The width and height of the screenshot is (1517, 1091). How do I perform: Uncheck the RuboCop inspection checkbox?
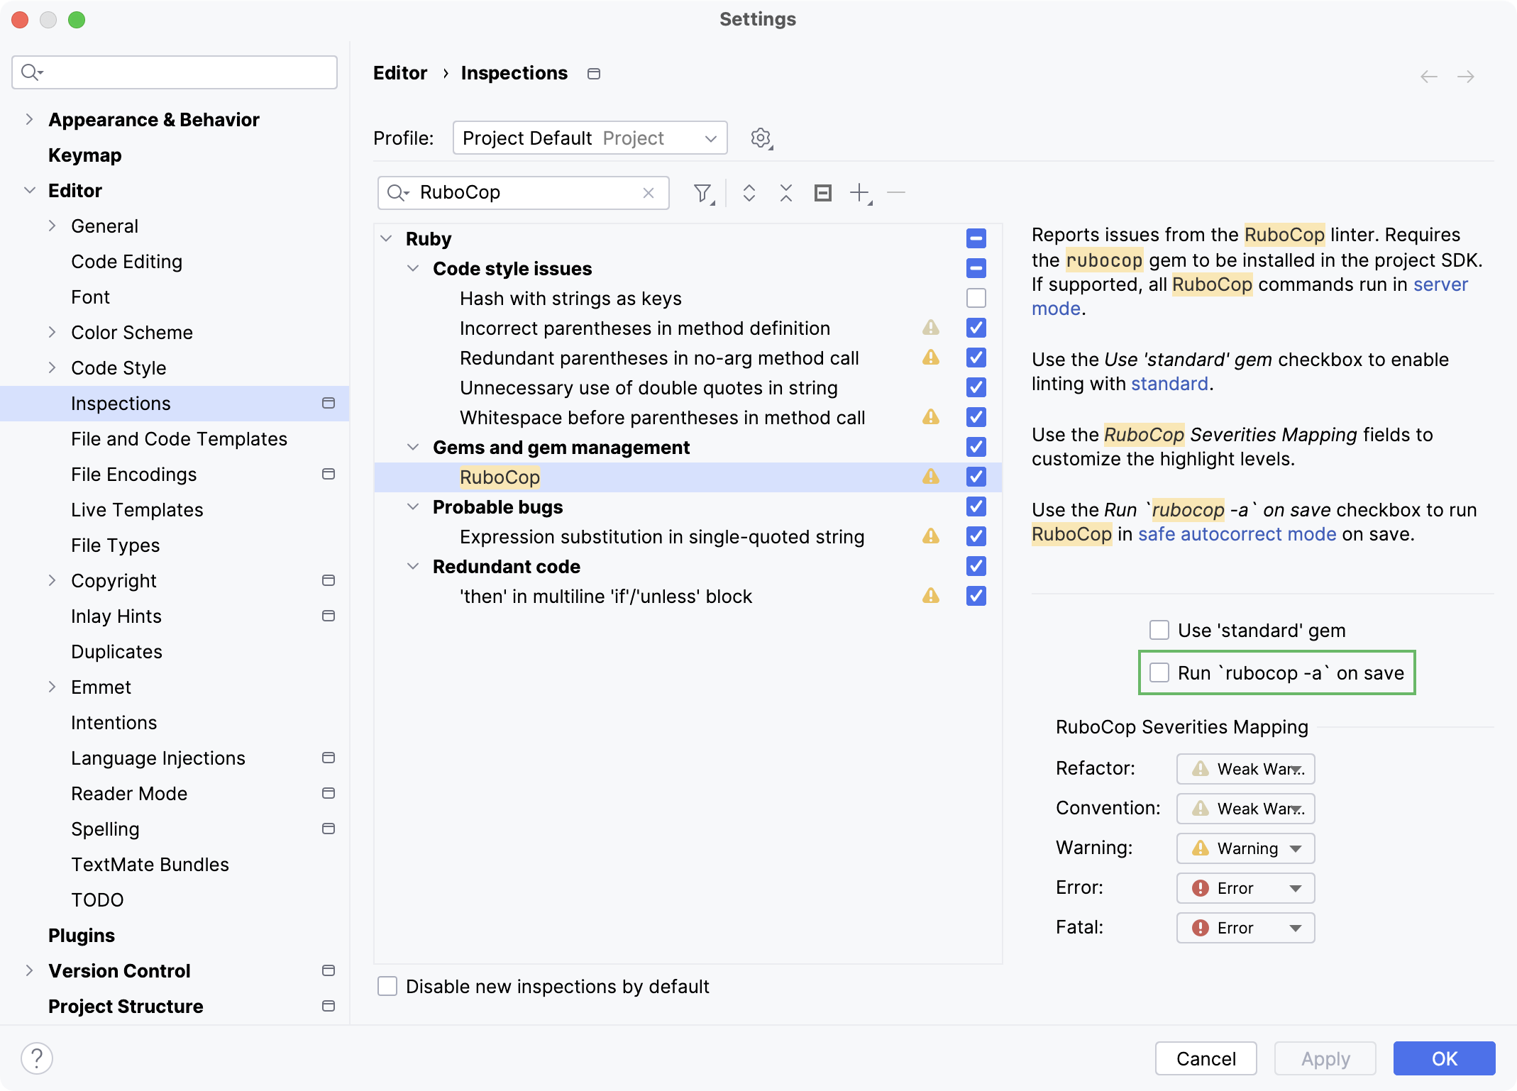click(976, 477)
